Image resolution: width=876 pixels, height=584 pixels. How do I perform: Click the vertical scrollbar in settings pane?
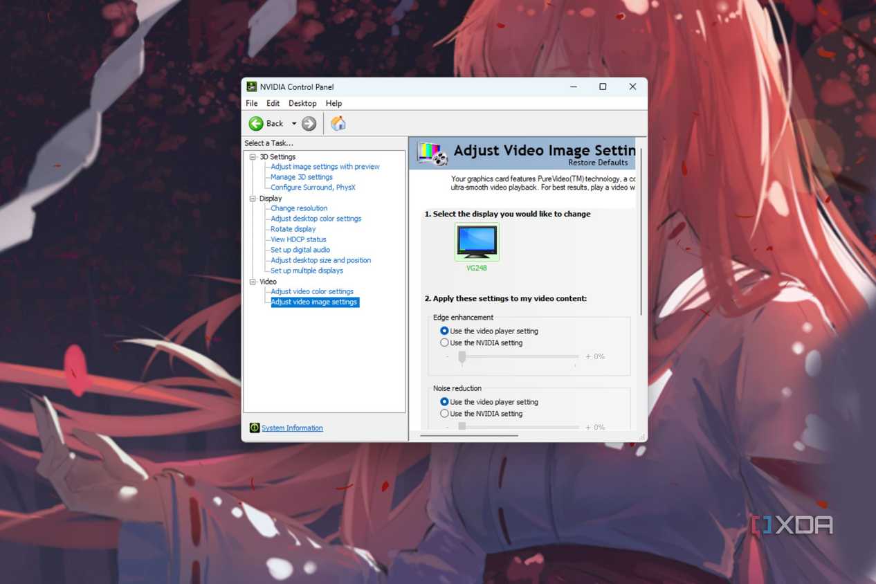tap(641, 232)
